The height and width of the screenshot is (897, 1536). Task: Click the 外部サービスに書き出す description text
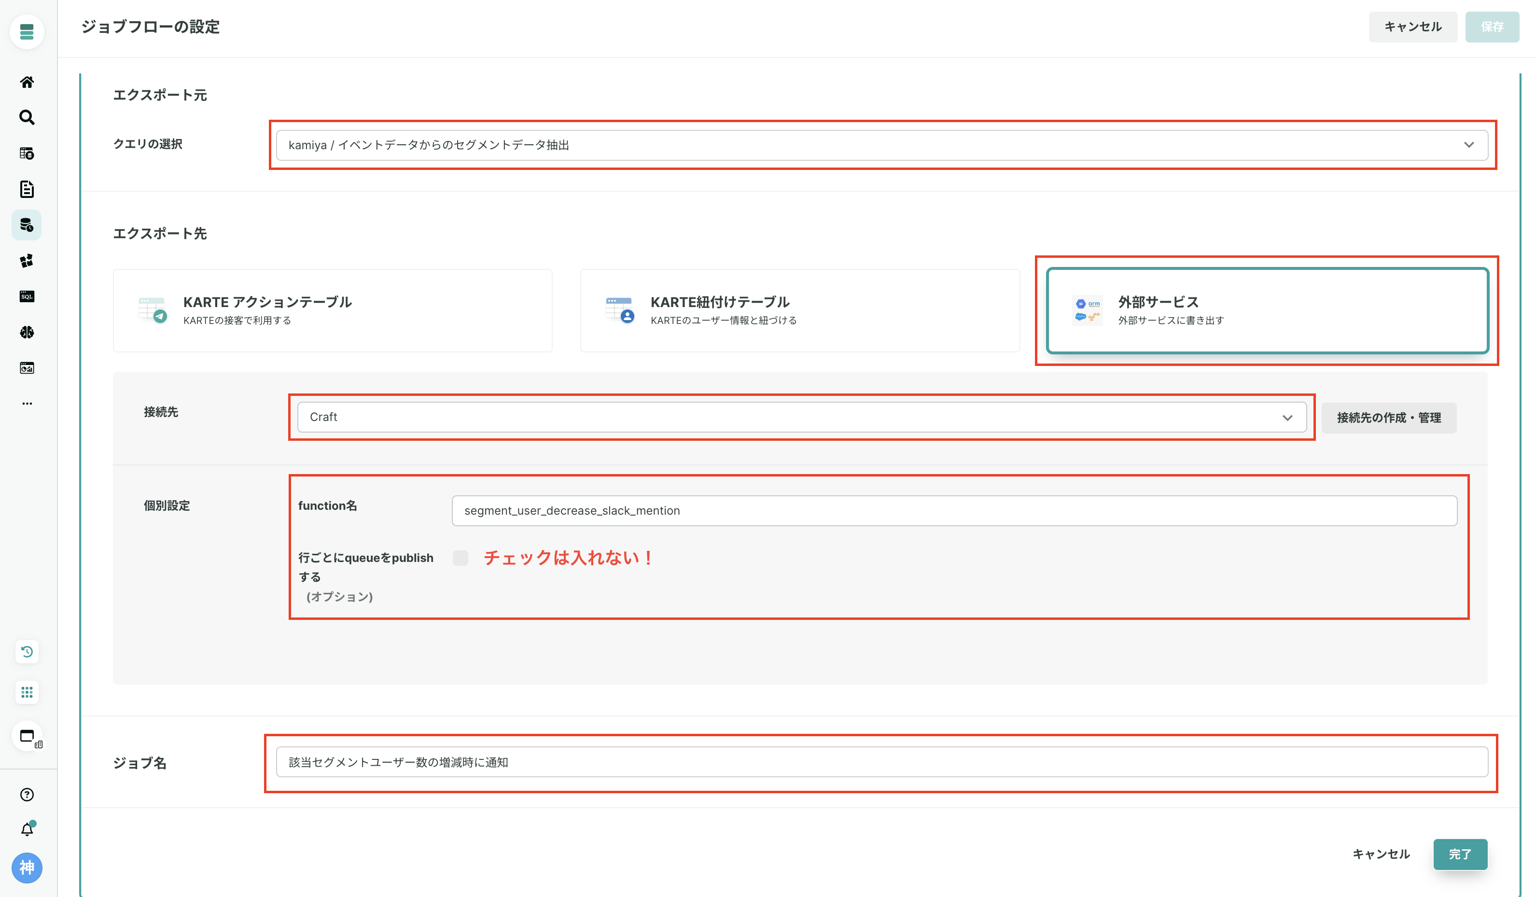point(1171,320)
